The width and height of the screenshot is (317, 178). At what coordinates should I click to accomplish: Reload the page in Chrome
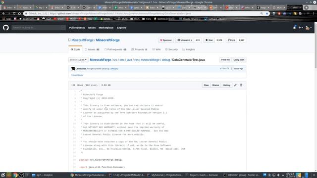click(14, 13)
